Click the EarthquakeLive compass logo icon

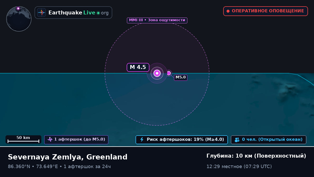tap(41, 13)
